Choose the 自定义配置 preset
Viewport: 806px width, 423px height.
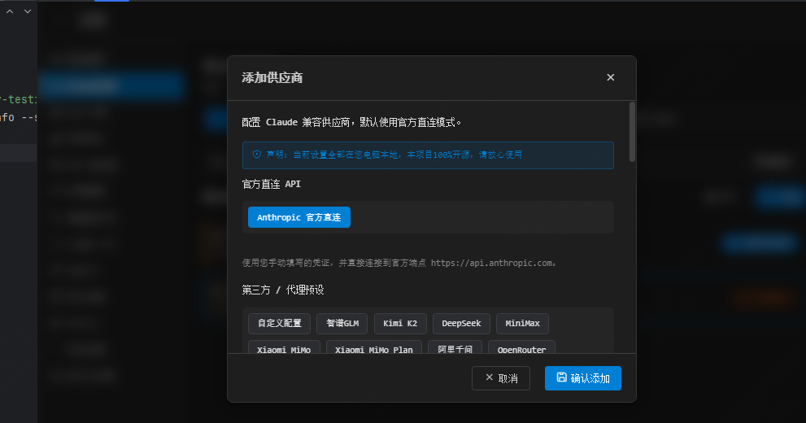pyautogui.click(x=279, y=323)
